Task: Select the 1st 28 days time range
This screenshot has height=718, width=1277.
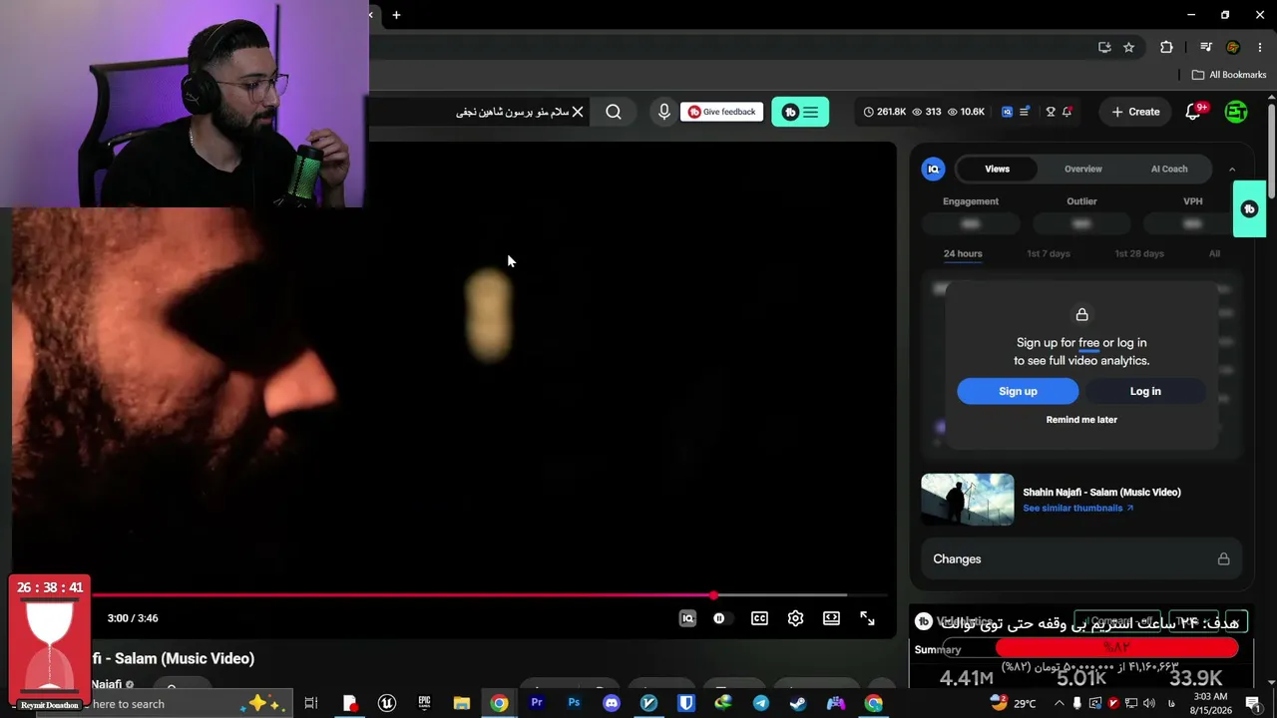Action: click(1139, 253)
